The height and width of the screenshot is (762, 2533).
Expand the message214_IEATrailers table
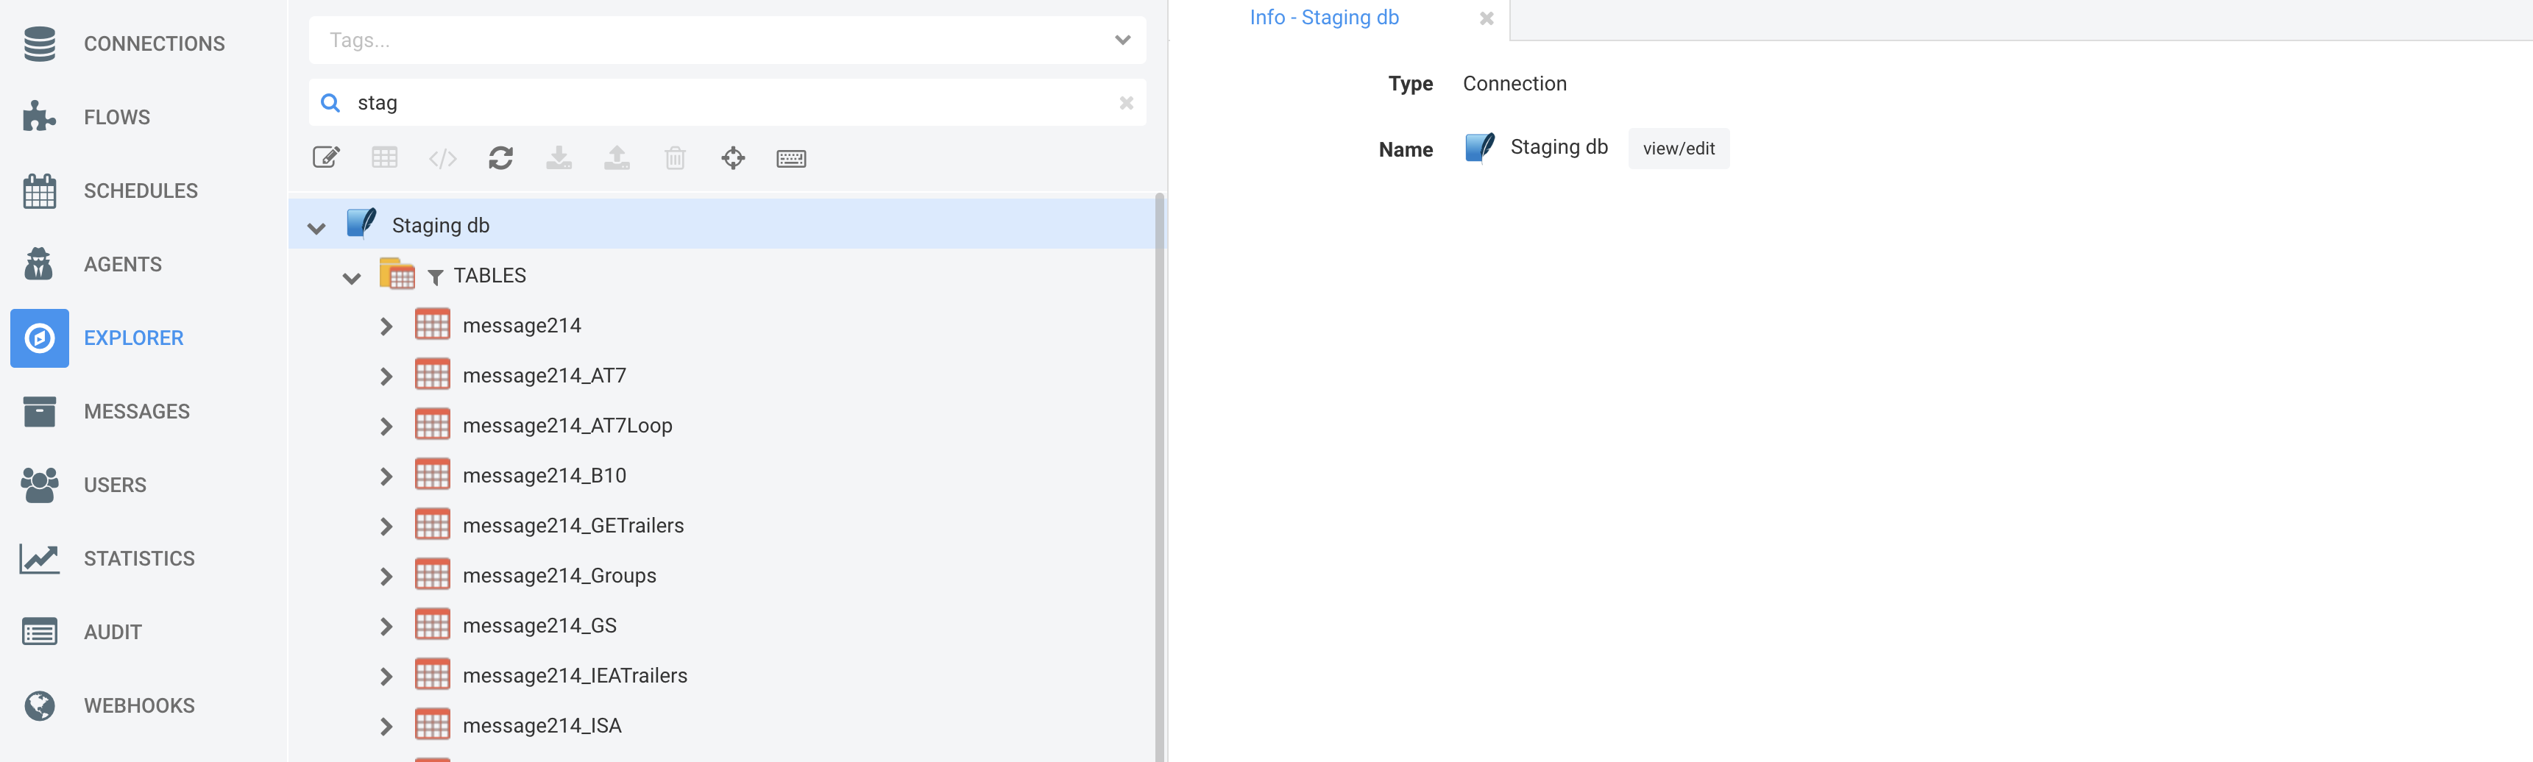click(x=386, y=677)
